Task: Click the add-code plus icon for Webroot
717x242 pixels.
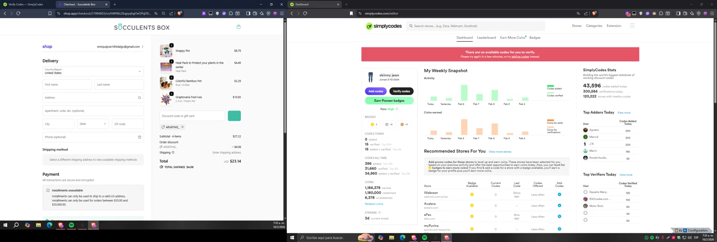Action: tap(559, 195)
